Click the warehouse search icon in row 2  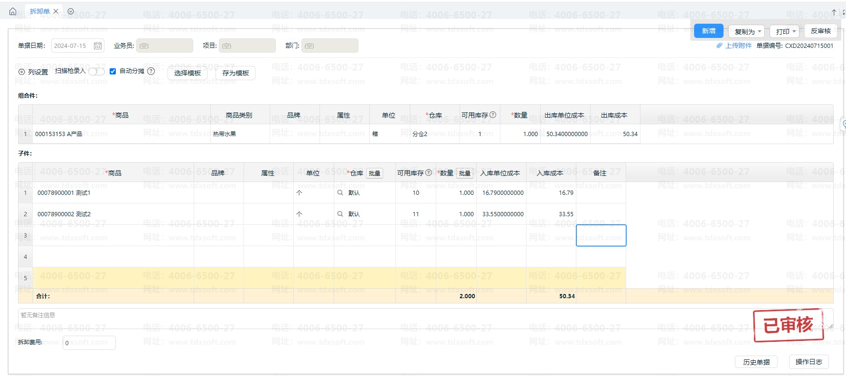[340, 214]
